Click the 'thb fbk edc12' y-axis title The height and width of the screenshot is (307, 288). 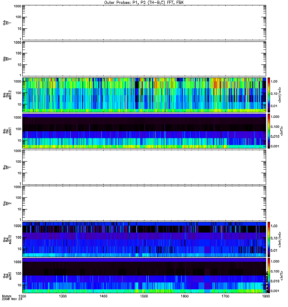[x=7, y=95]
